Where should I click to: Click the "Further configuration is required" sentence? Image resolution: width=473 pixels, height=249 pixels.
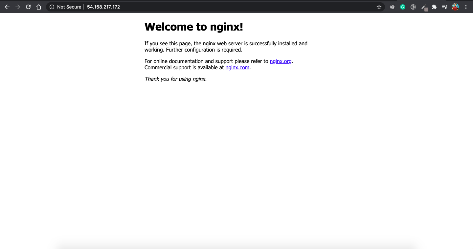pos(204,50)
